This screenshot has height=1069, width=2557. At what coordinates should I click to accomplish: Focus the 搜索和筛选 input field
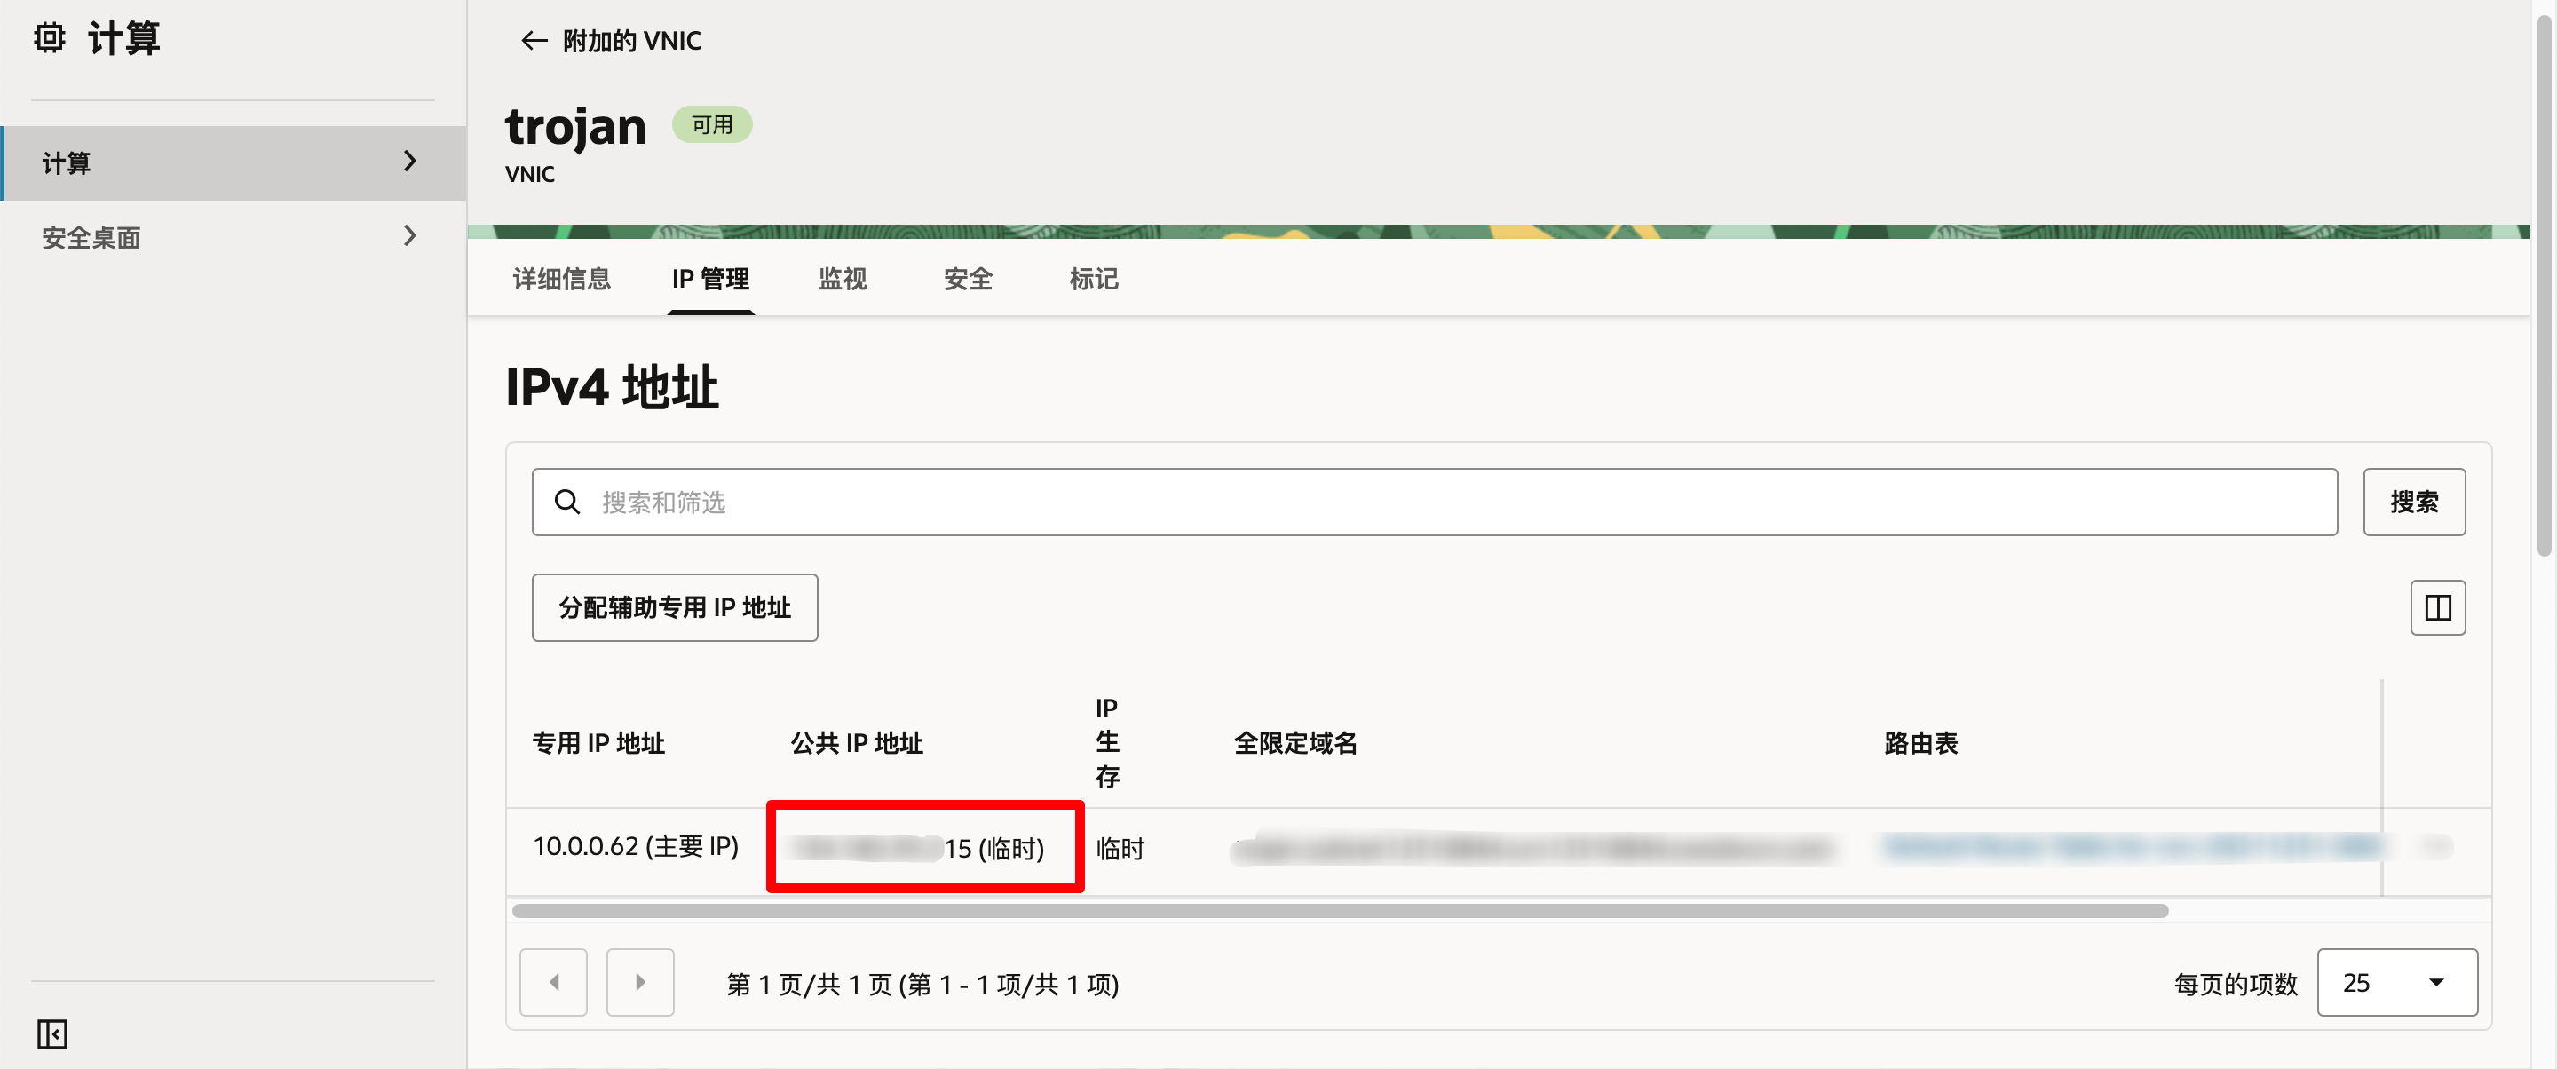[x=1449, y=503]
